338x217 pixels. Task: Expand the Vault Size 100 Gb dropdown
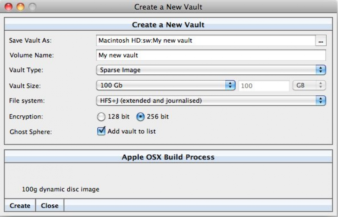point(166,85)
